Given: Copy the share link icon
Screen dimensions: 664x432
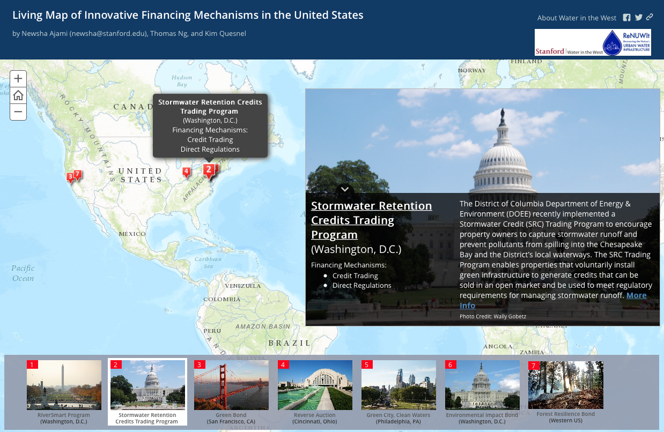Looking at the screenshot, I should pos(650,18).
